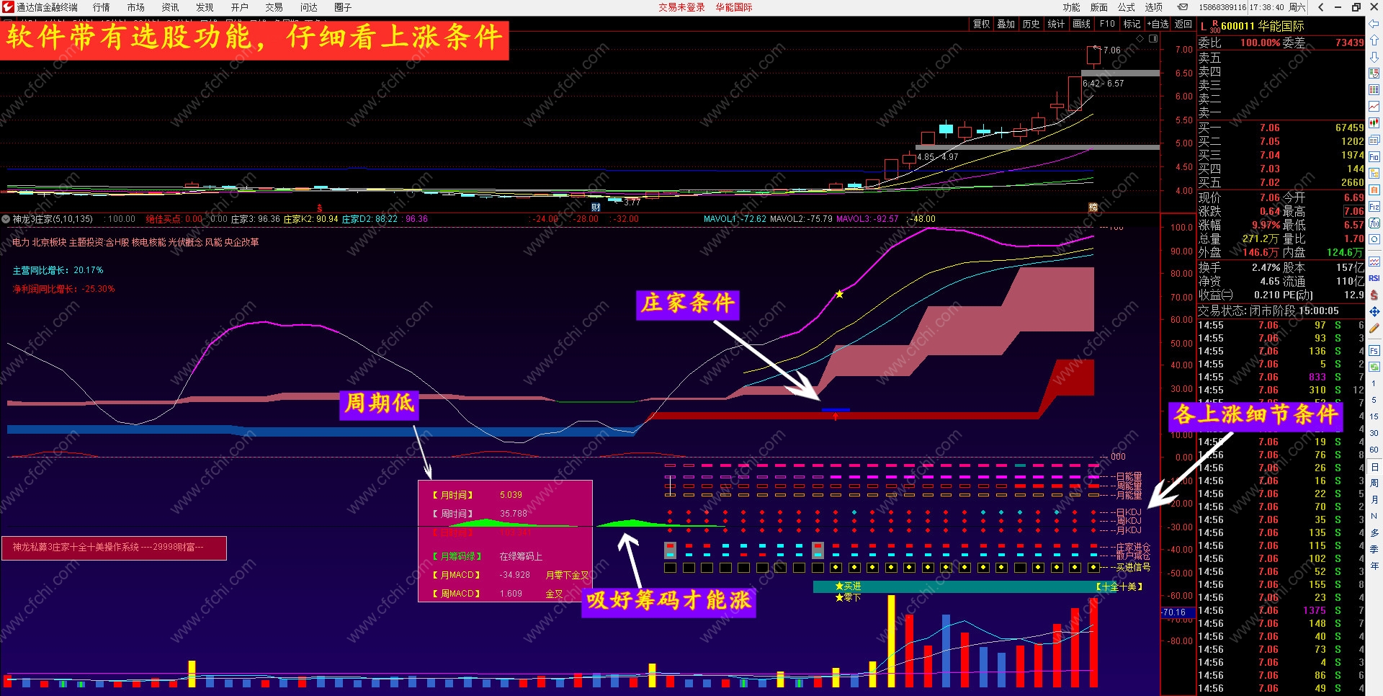Open the 公式 menu
This screenshot has height=696, width=1383.
(1127, 7)
